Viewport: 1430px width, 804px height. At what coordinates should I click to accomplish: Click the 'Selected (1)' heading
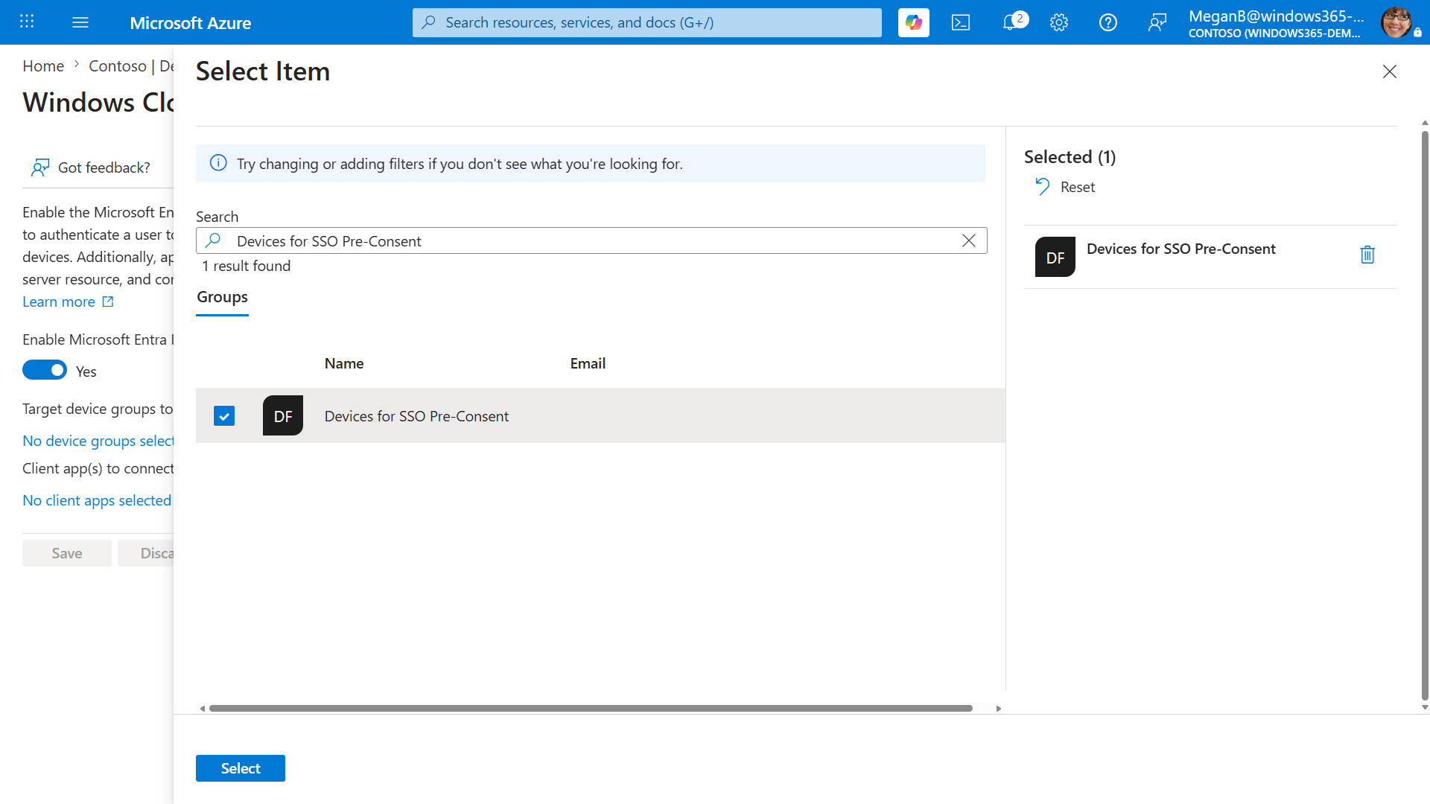pos(1070,156)
